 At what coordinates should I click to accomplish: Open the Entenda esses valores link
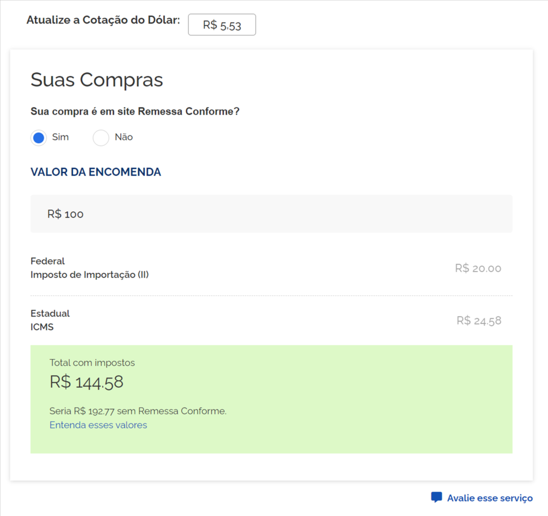[x=98, y=425]
